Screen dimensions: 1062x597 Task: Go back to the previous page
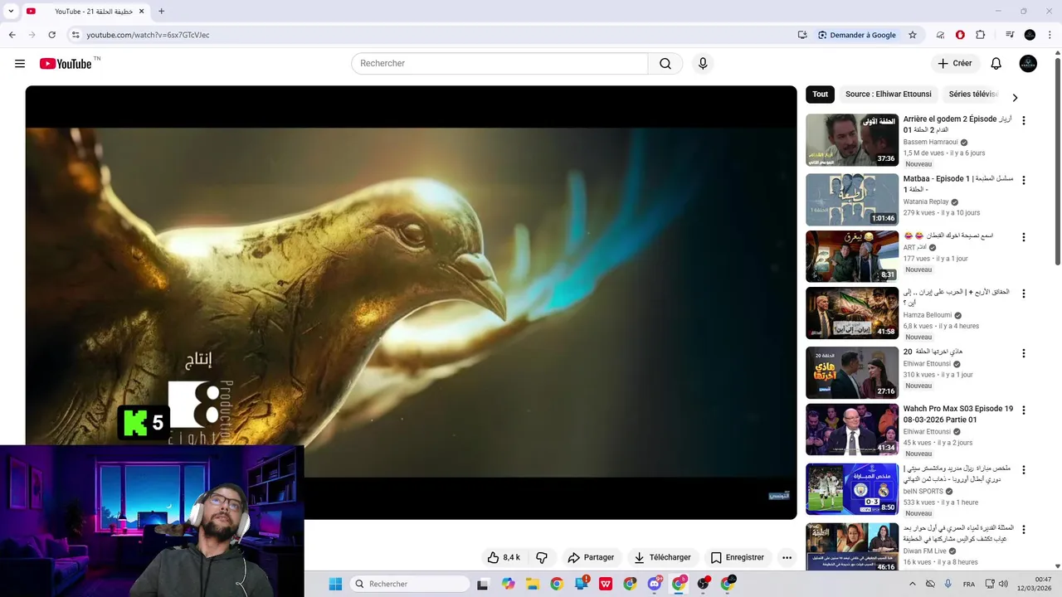[12, 35]
